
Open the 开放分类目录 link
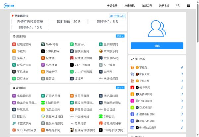(83, 109)
